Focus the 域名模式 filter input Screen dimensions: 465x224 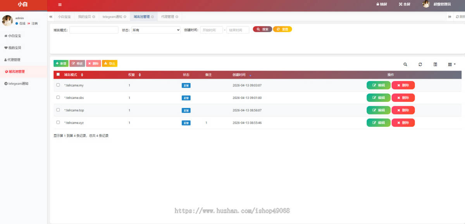pos(94,30)
